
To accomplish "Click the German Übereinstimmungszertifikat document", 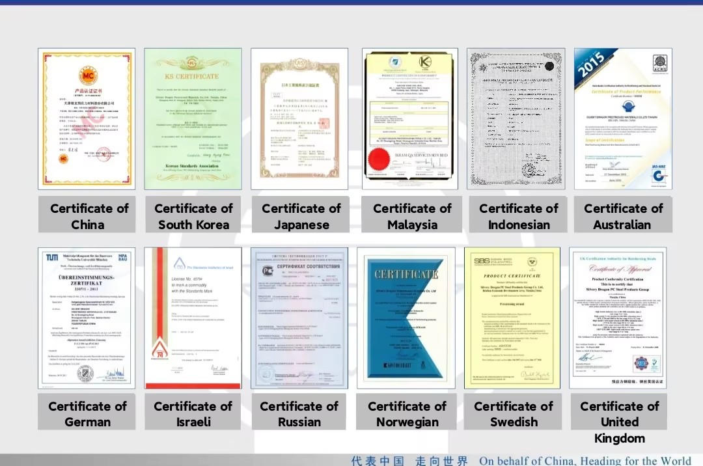I will pos(87,318).
